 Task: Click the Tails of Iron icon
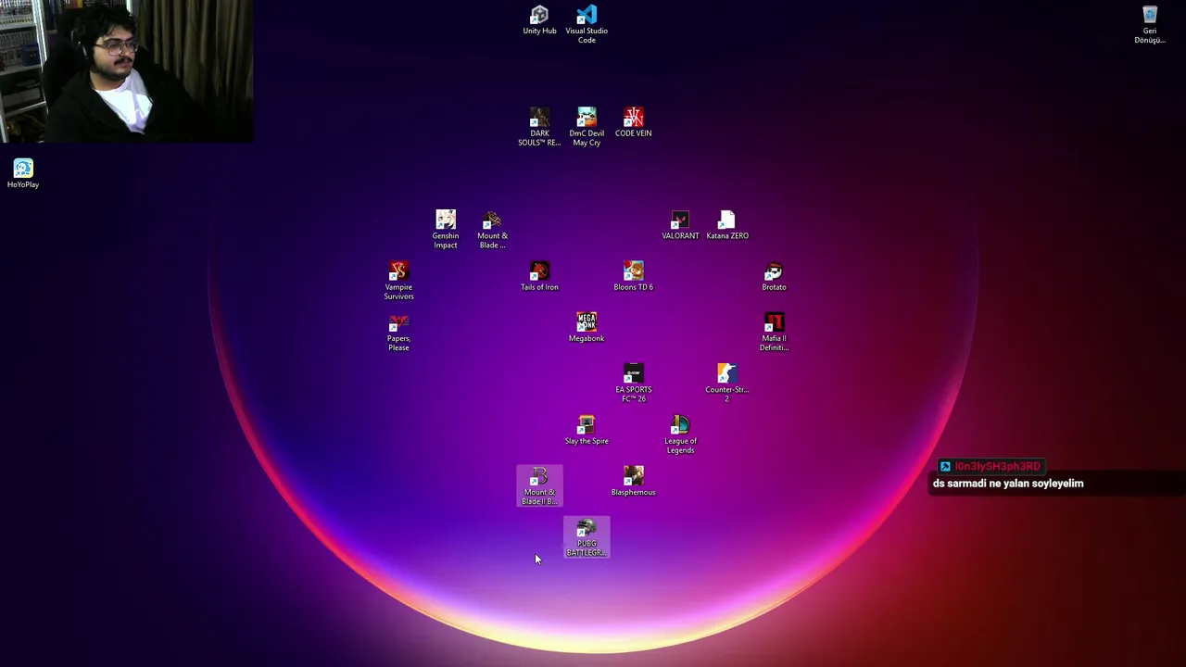pos(539,276)
